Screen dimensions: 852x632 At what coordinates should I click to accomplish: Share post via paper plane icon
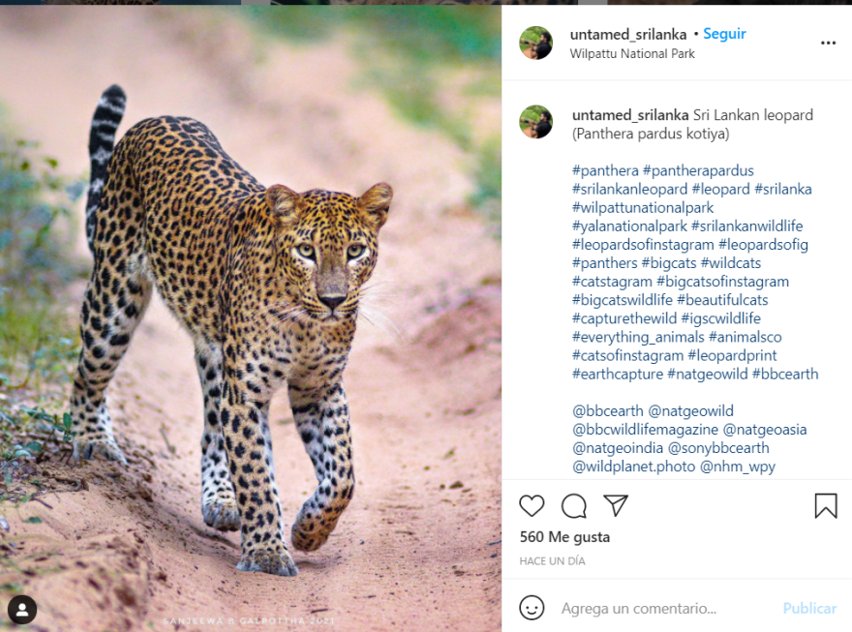pos(616,505)
